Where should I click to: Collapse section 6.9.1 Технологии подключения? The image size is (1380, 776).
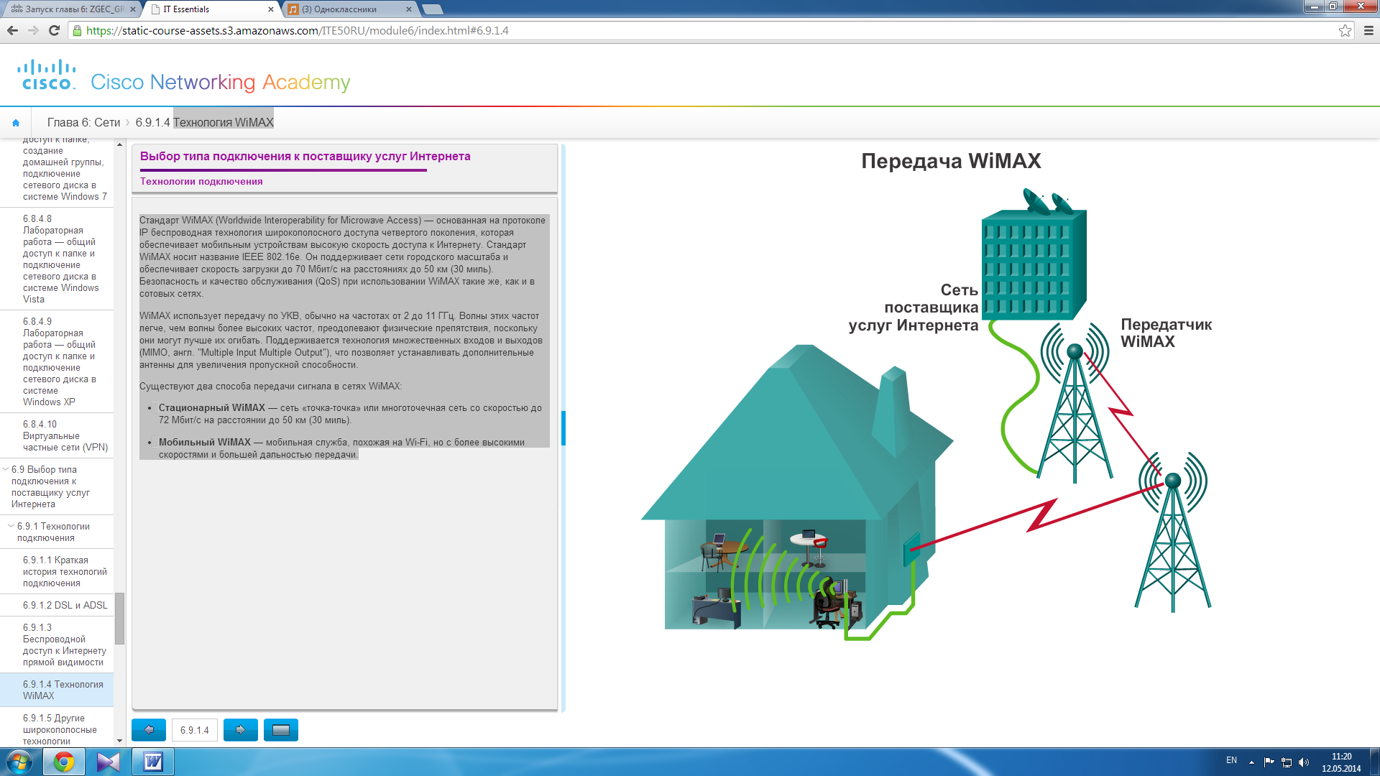(x=11, y=526)
